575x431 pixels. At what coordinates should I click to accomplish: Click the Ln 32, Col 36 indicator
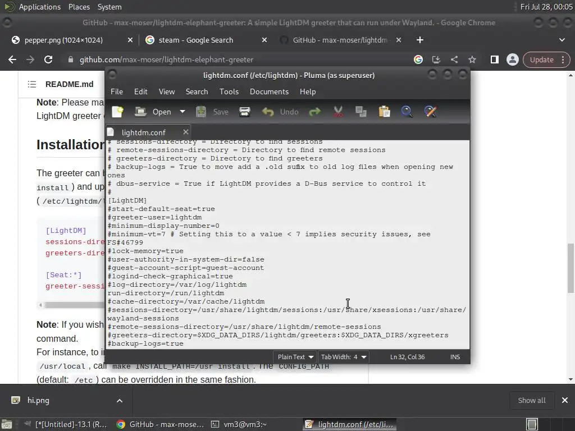click(407, 357)
